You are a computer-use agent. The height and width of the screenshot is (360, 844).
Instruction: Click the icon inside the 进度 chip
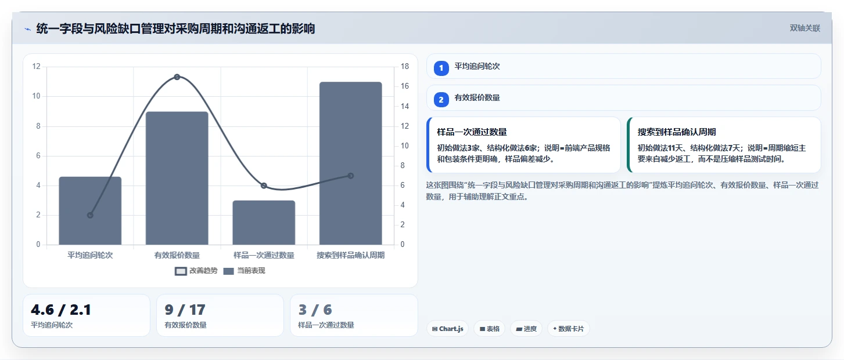tap(519, 329)
